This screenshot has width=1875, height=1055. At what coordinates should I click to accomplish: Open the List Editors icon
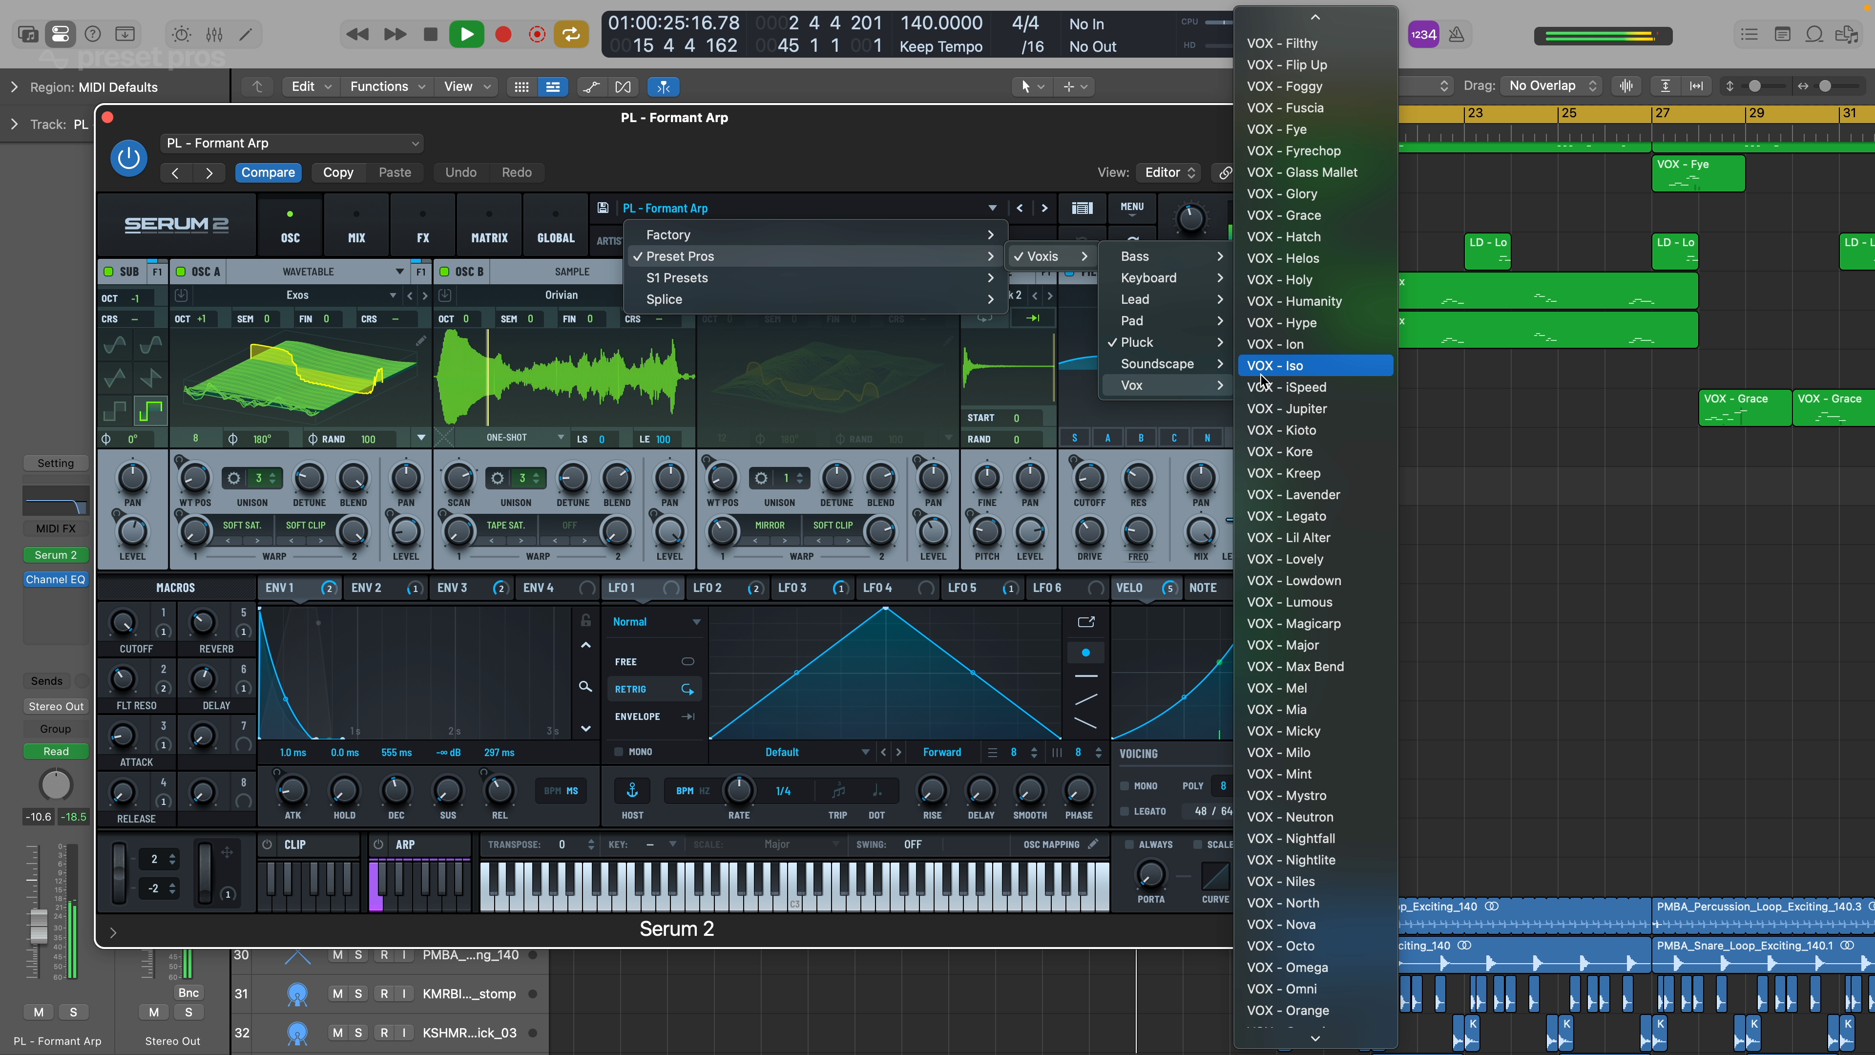(x=1749, y=34)
